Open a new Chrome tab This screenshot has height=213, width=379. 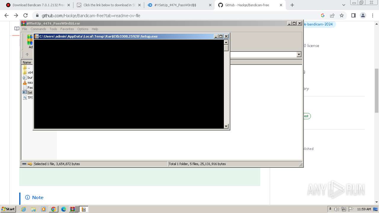(292, 5)
